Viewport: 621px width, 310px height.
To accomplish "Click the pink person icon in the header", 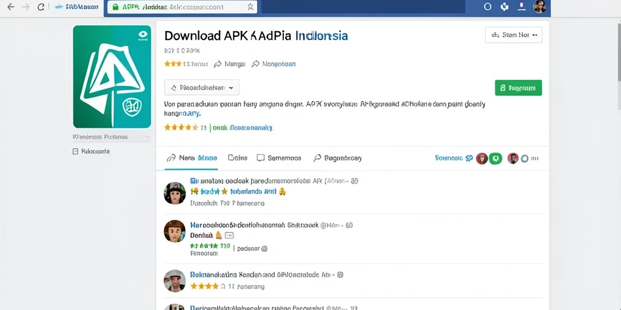I will 522,6.
